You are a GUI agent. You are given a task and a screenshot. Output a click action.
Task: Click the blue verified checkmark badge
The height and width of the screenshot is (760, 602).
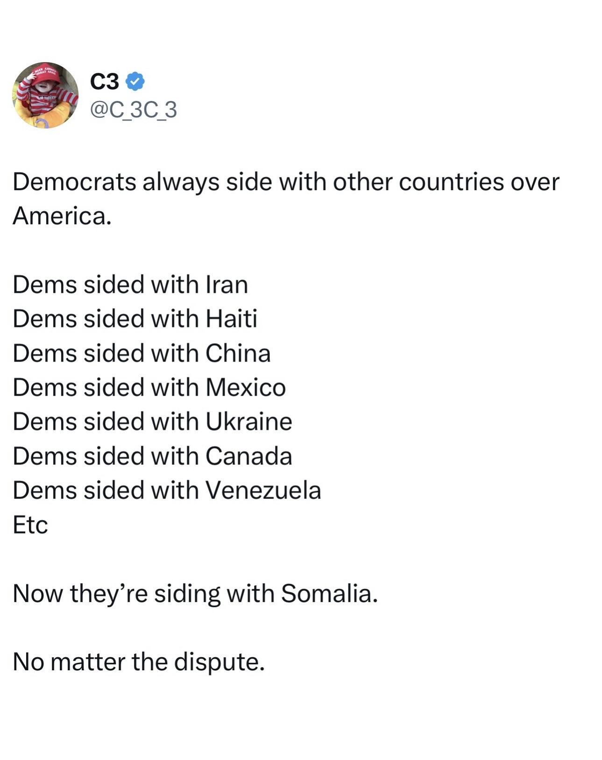coord(135,82)
